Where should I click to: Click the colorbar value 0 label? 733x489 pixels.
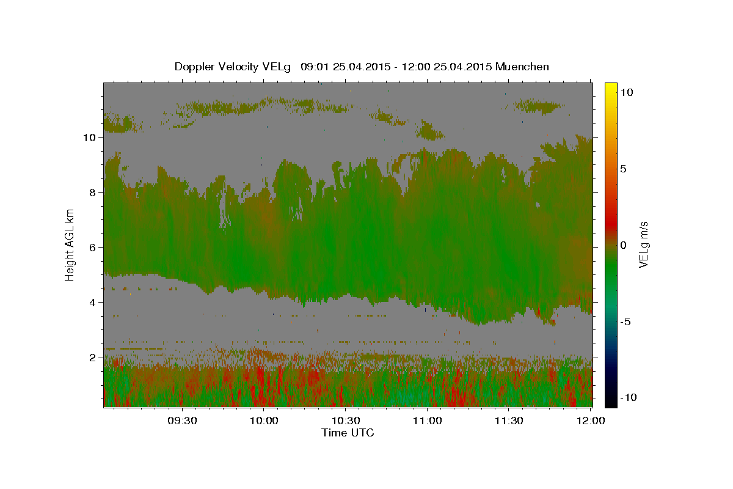[x=623, y=245]
